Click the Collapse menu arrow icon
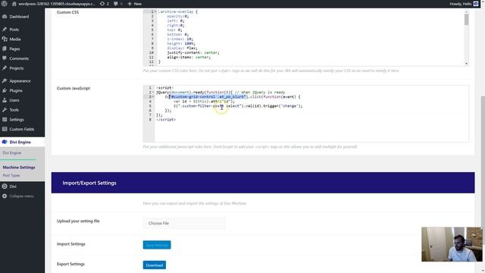485x273 pixels. click(x=5, y=196)
